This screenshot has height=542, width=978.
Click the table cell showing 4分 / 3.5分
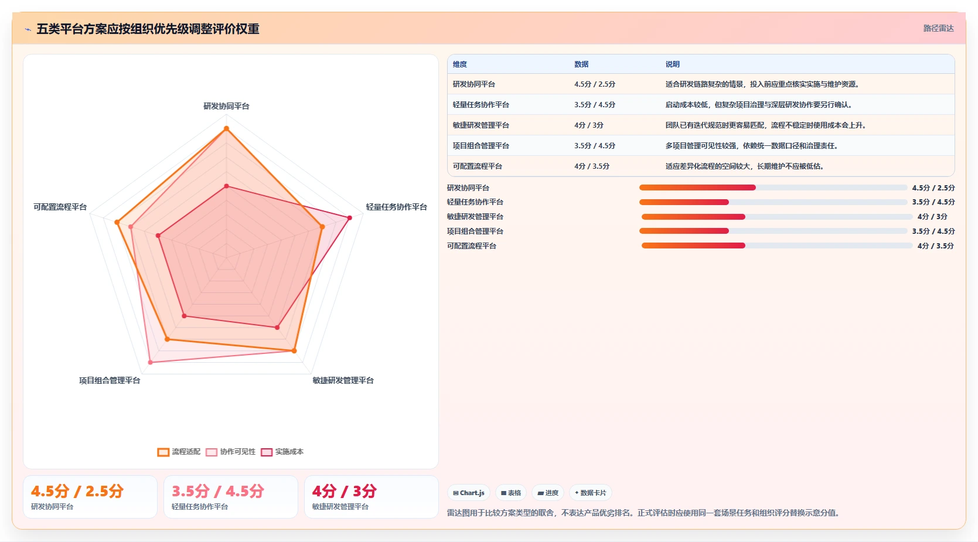pyautogui.click(x=615, y=166)
